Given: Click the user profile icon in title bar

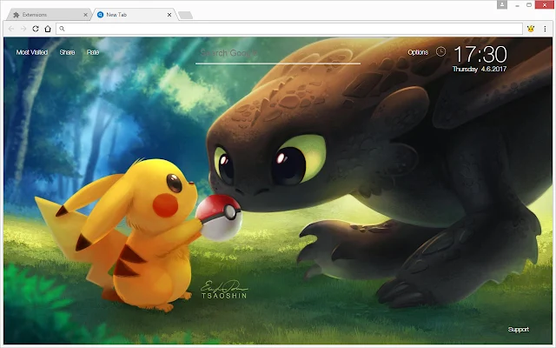Looking at the screenshot, I should 502,4.
